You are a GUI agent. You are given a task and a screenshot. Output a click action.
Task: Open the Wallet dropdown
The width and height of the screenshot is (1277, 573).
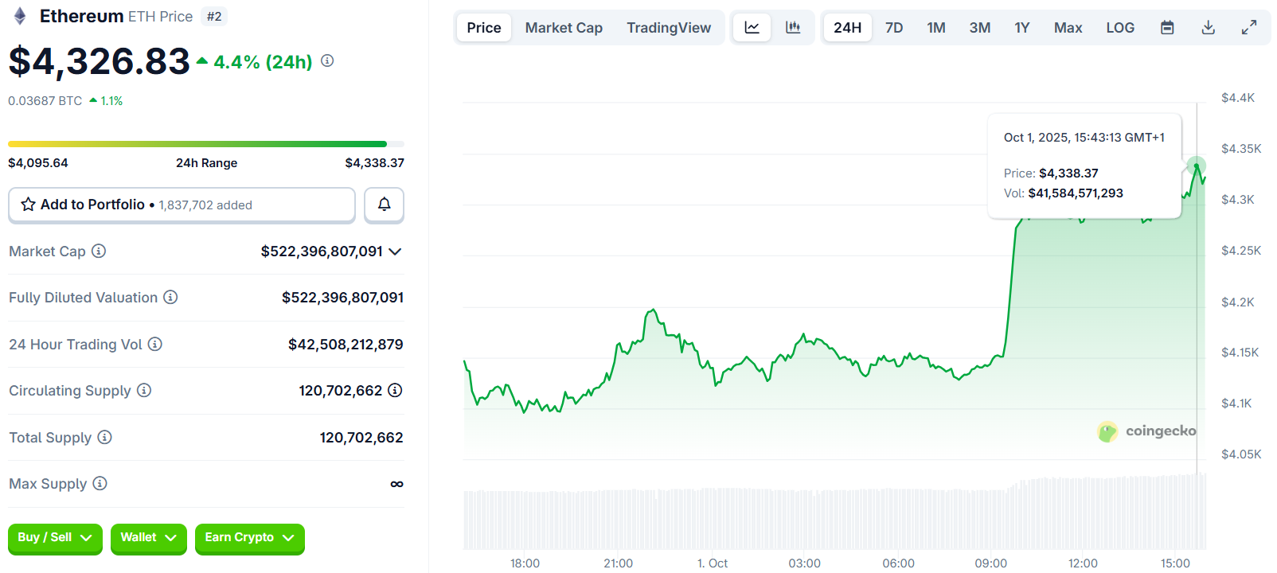coord(148,538)
